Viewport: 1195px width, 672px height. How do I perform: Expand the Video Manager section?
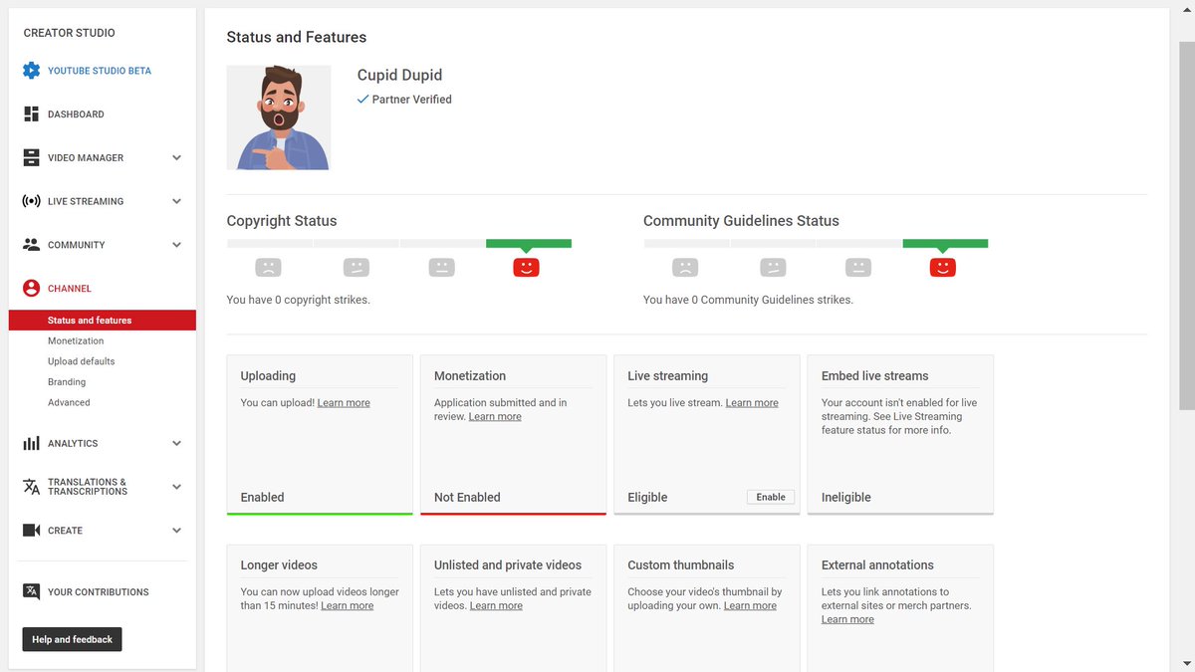pos(176,157)
